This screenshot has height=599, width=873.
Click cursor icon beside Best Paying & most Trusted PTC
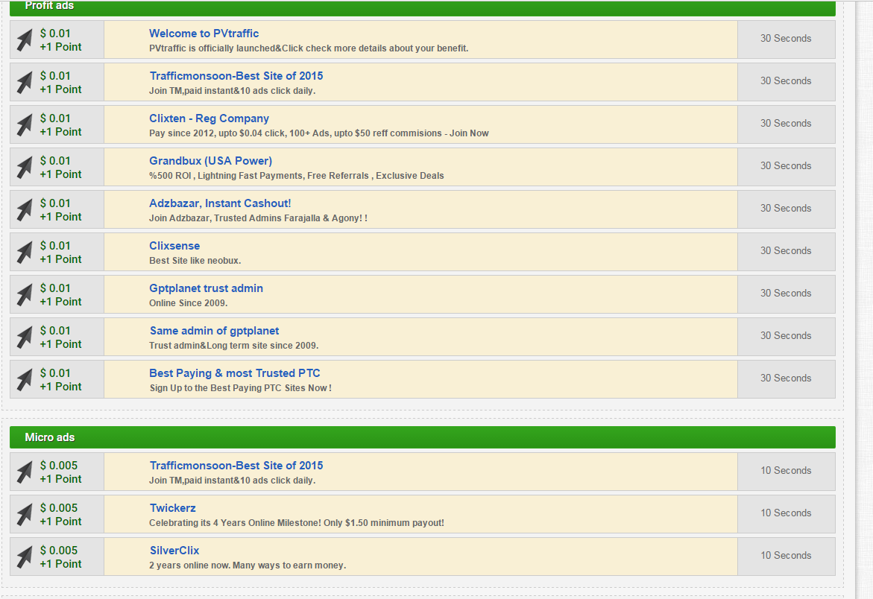[25, 380]
